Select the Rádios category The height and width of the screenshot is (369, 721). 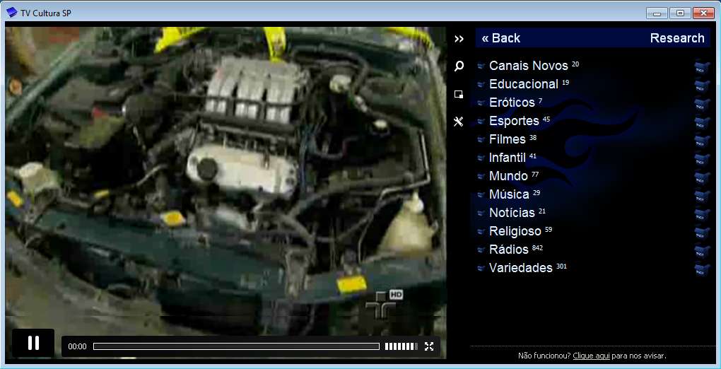(508, 250)
